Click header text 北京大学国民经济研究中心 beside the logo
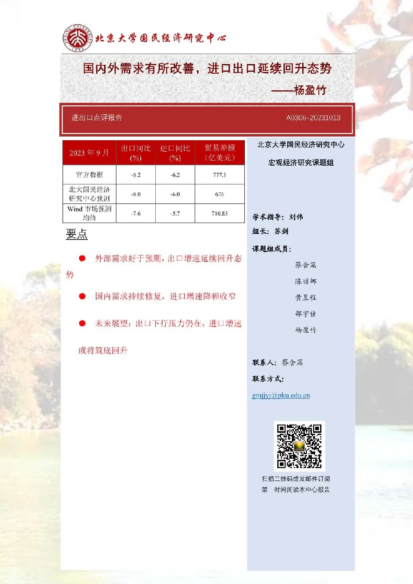The height and width of the screenshot is (584, 413). (161, 38)
